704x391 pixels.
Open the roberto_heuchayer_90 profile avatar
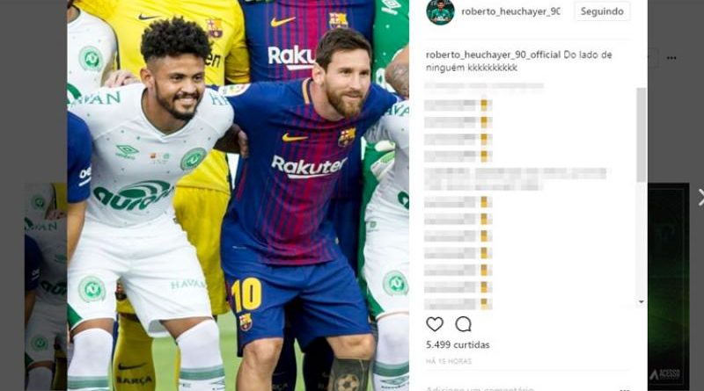pyautogui.click(x=440, y=12)
